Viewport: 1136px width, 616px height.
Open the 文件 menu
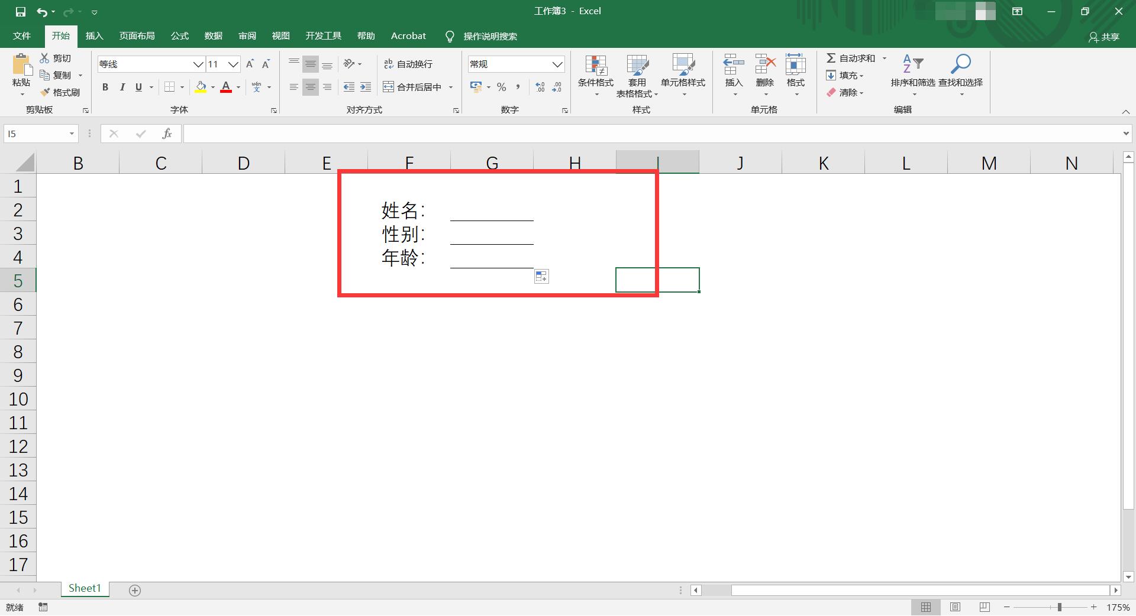pos(21,35)
